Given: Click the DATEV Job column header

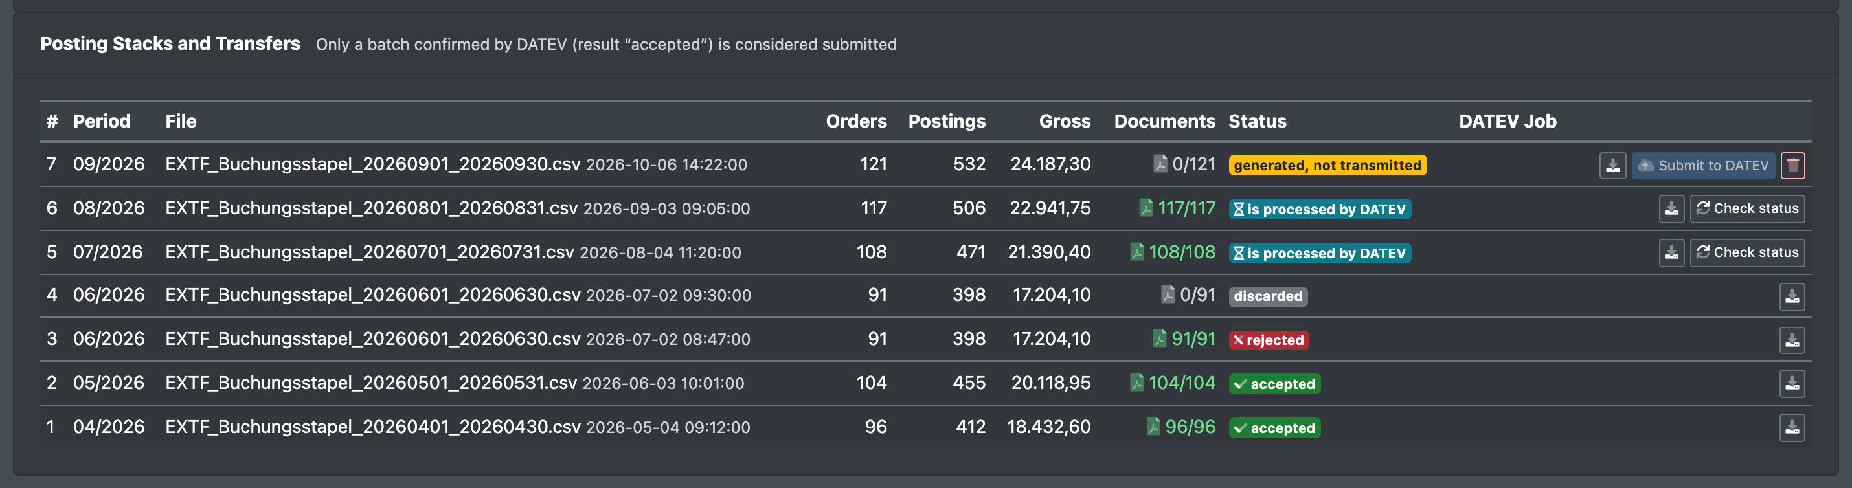Looking at the screenshot, I should pos(1507,122).
